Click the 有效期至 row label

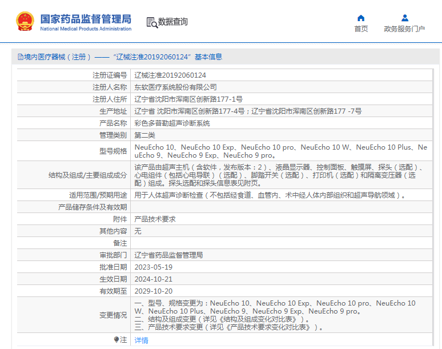pos(113,291)
